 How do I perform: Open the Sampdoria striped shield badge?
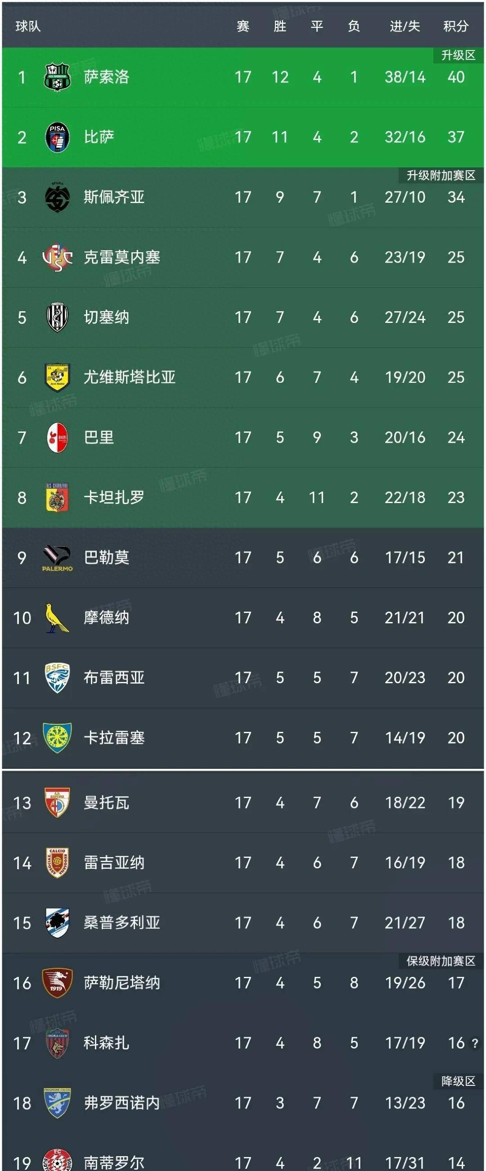tap(57, 923)
